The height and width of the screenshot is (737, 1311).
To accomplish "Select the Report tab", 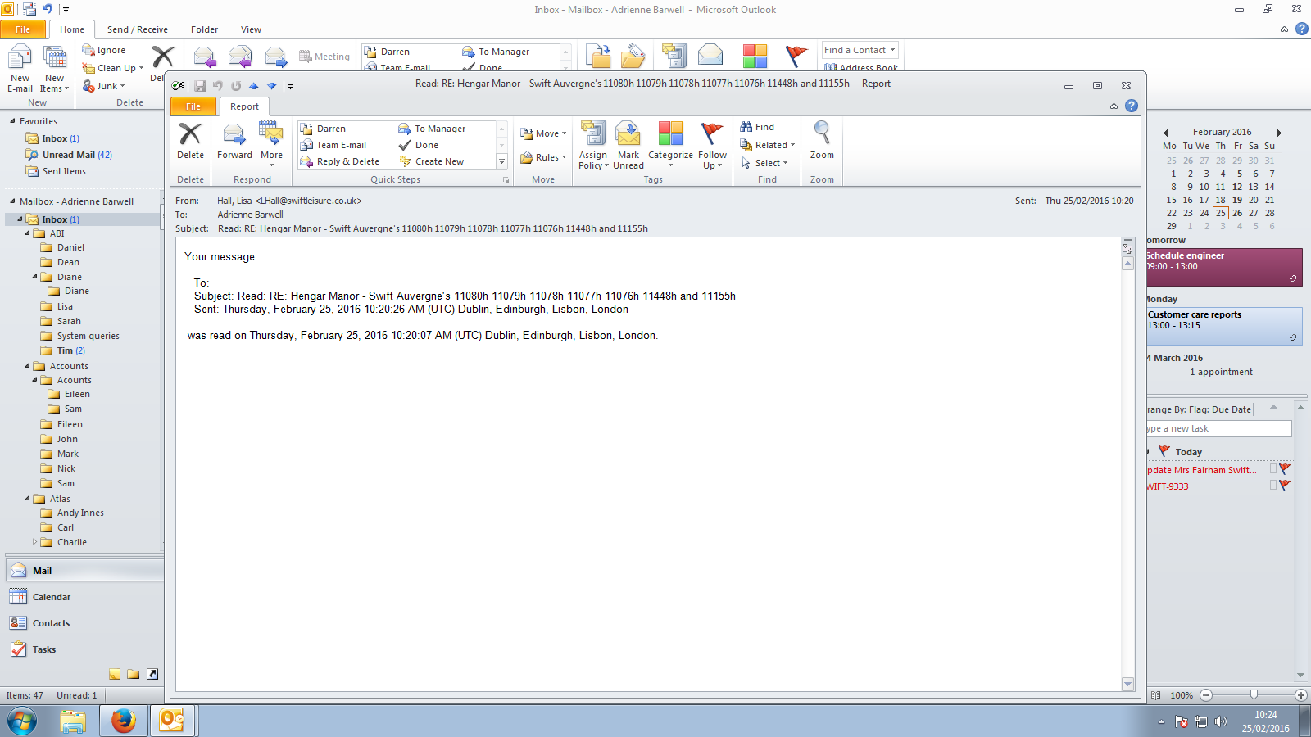I will (x=244, y=106).
